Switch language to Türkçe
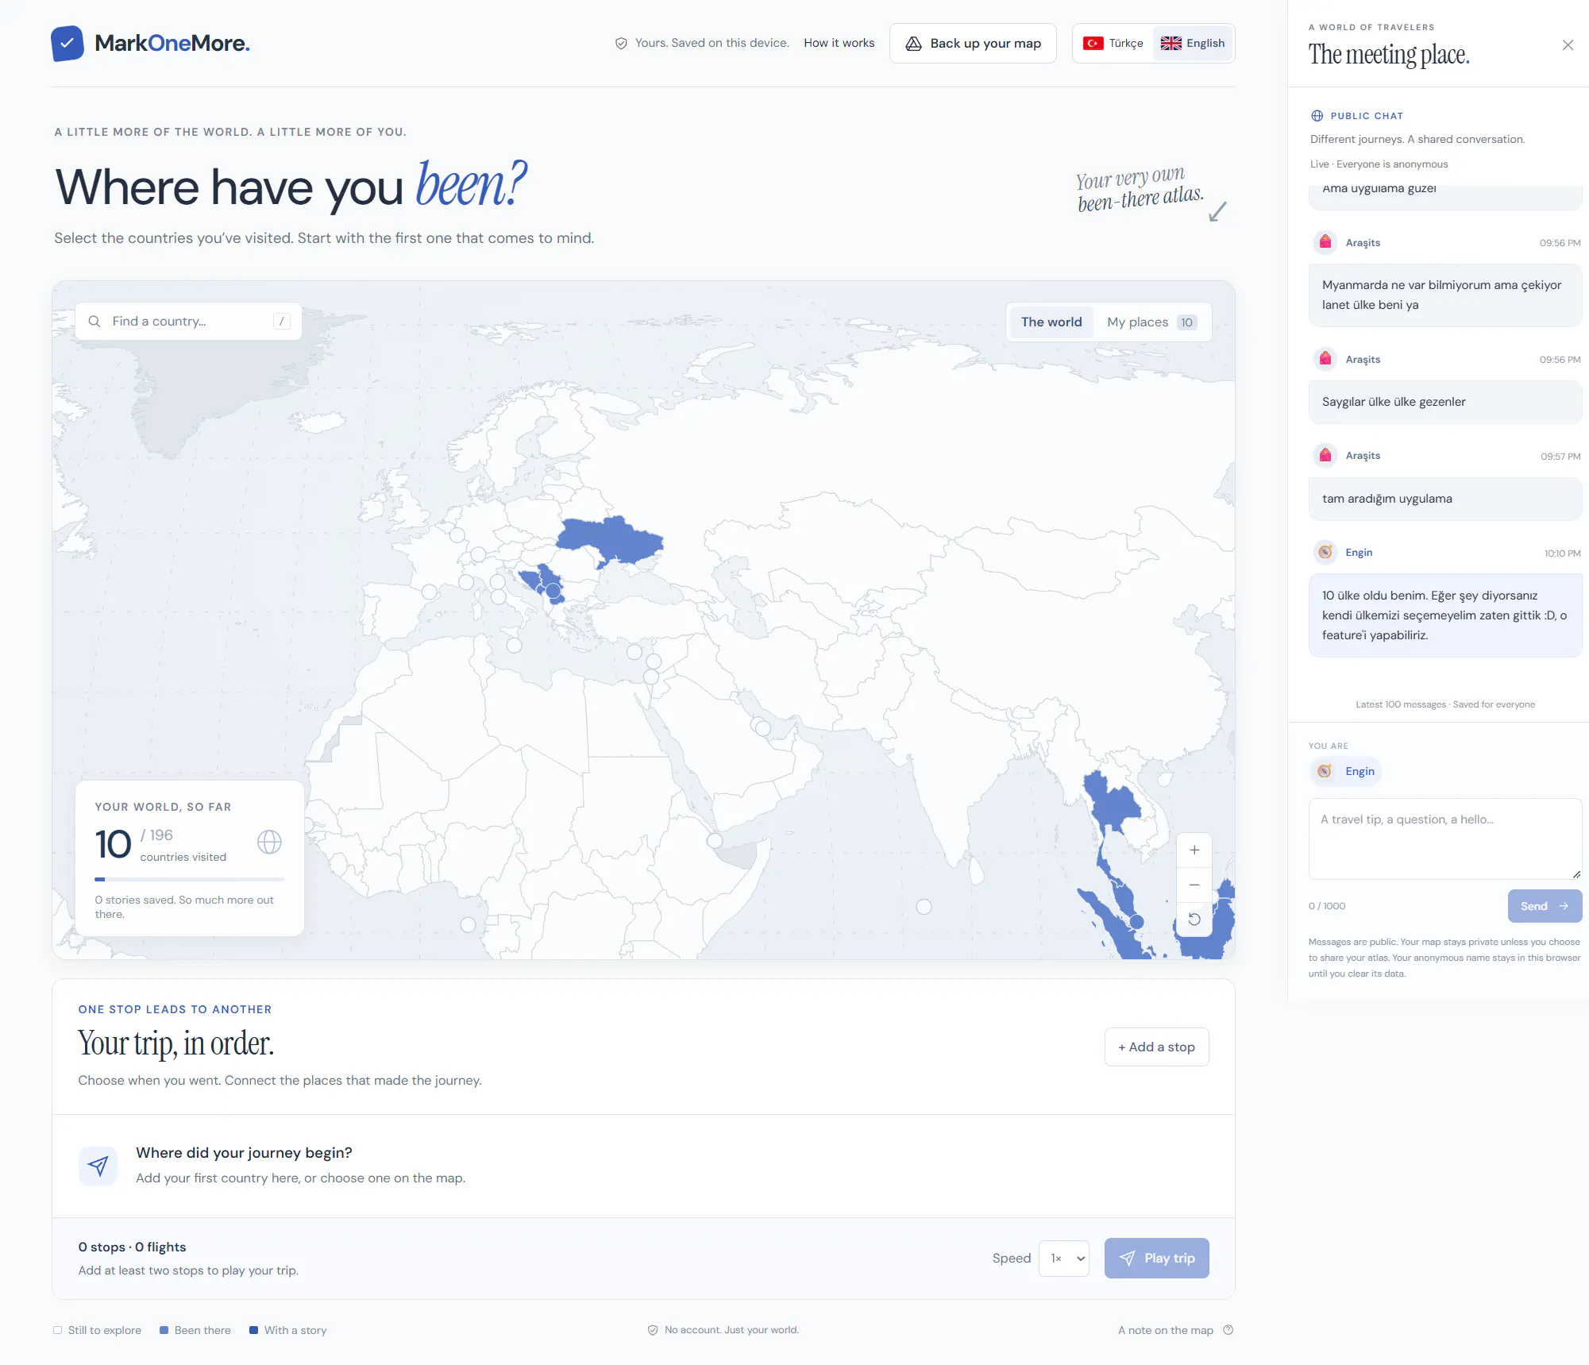Image resolution: width=1589 pixels, height=1365 pixels. point(1113,43)
